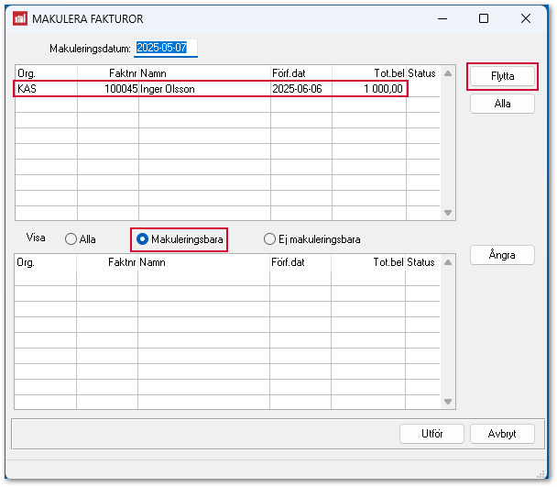The image size is (557, 487).
Task: Select the Alla radio option under Visa
Action: (x=81, y=239)
